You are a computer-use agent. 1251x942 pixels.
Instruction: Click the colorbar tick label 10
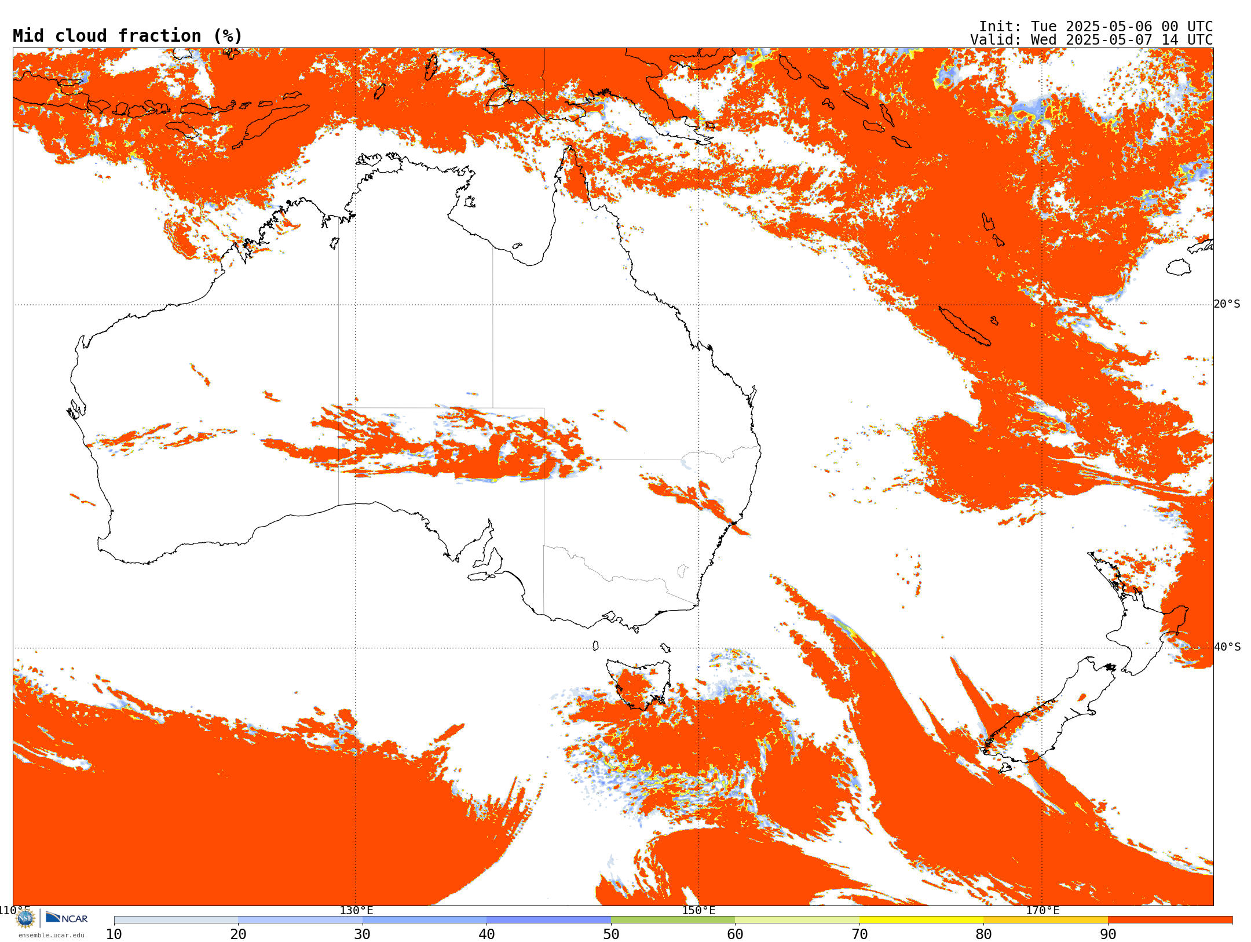coord(114,934)
